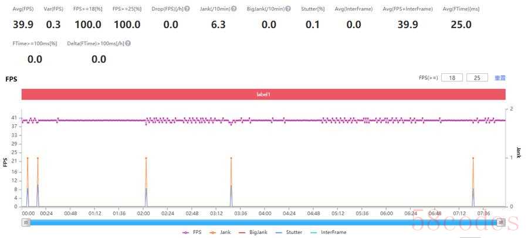This screenshot has width=528, height=238.
Task: Click help icon beside Drop(FPS)[/h]
Action: click(x=186, y=9)
